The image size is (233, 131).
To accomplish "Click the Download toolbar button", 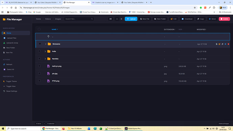I will (187, 19).
